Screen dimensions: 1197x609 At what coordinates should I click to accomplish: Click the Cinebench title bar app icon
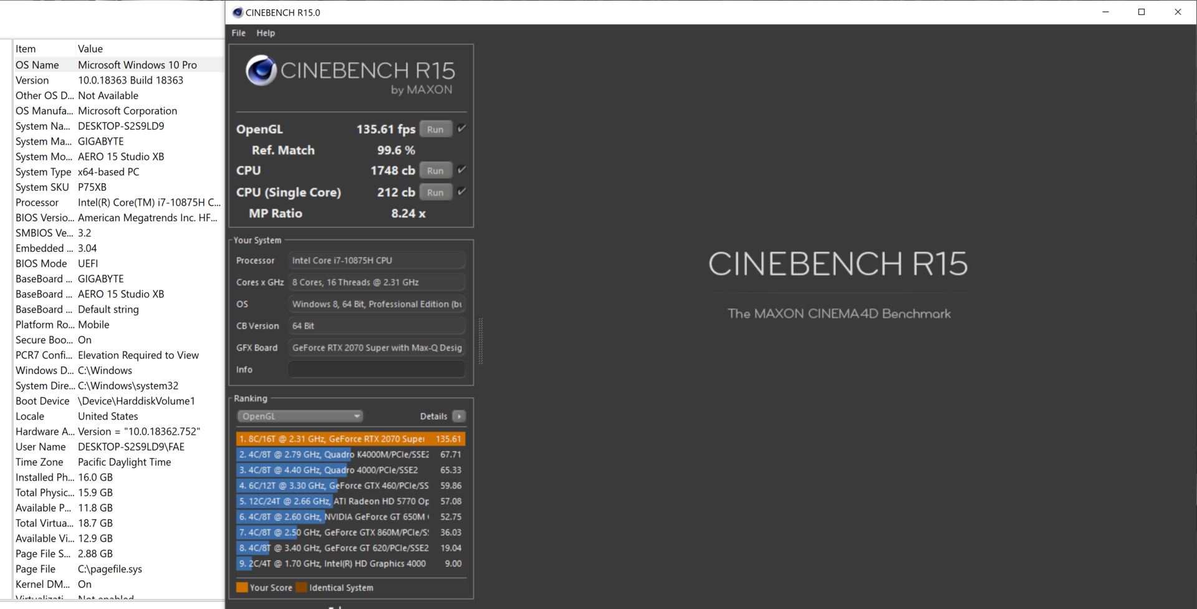coord(238,12)
